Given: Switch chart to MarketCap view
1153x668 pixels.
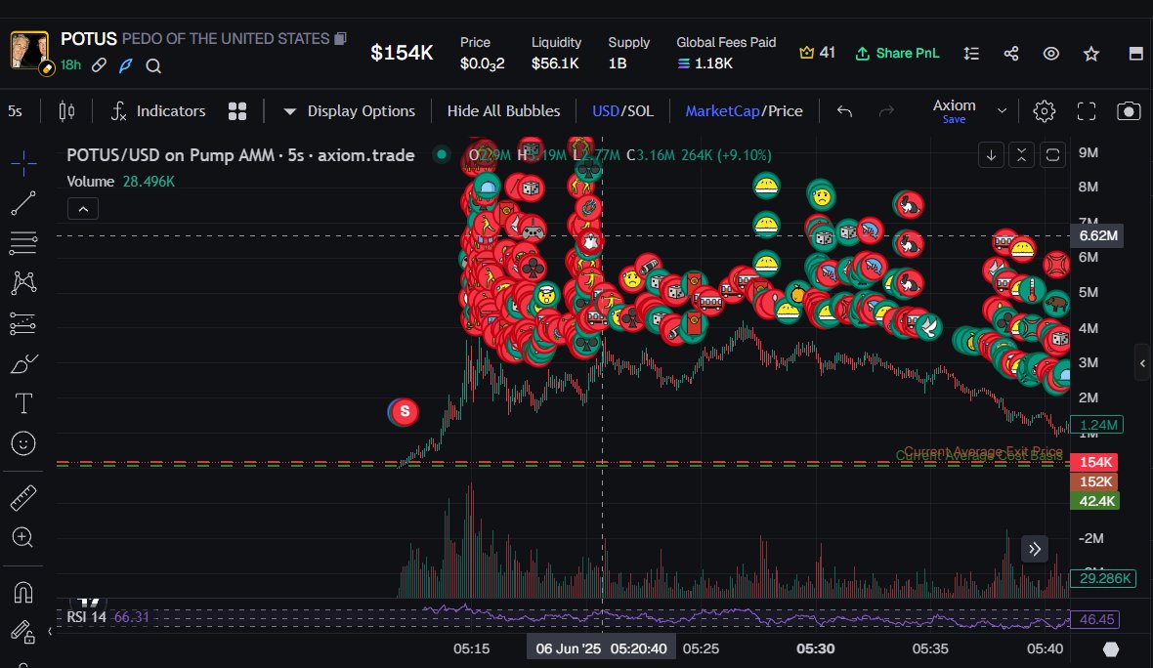Looking at the screenshot, I should point(722,111).
